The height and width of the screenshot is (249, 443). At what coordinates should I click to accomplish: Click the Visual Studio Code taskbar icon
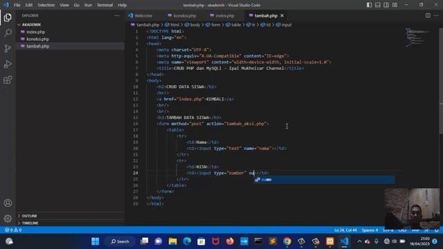click(344, 241)
